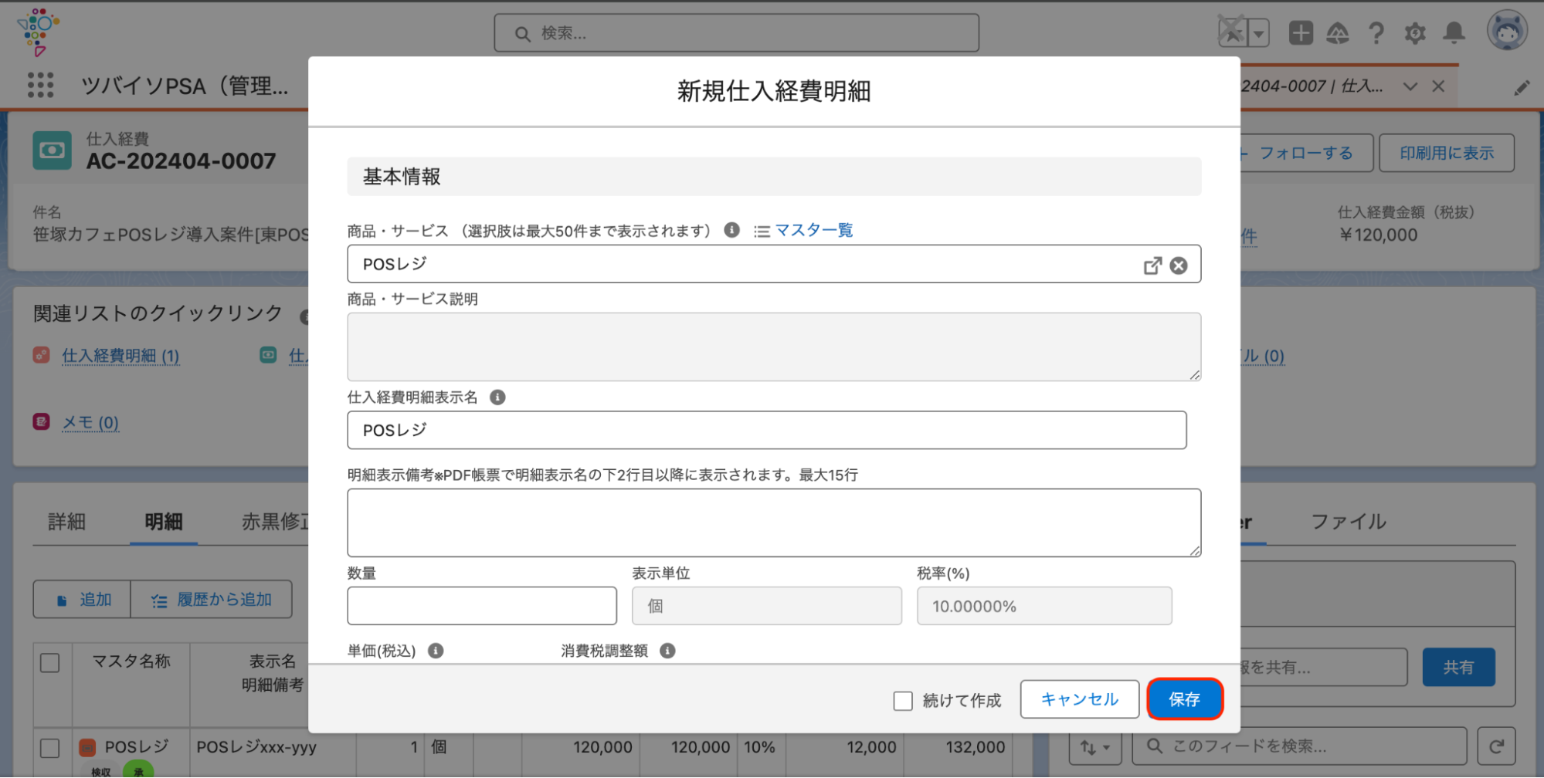Screen dimensions: 1544x778
Task: Click info icon beside 単価(税込)
Action: tap(436, 651)
